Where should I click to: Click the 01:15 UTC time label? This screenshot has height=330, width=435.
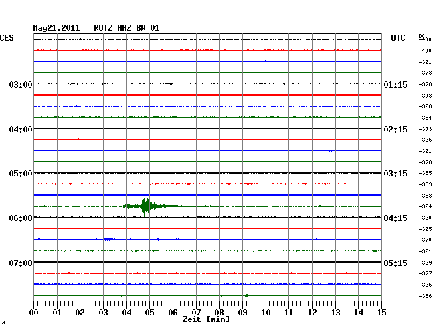(x=396, y=85)
